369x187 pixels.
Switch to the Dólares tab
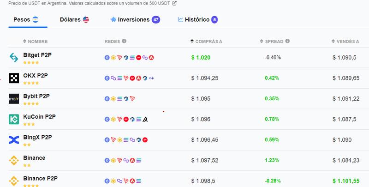(74, 20)
